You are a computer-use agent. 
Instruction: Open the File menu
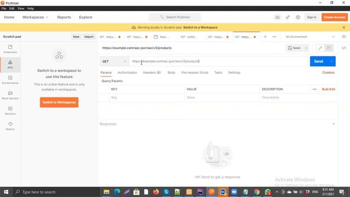tap(4, 9)
